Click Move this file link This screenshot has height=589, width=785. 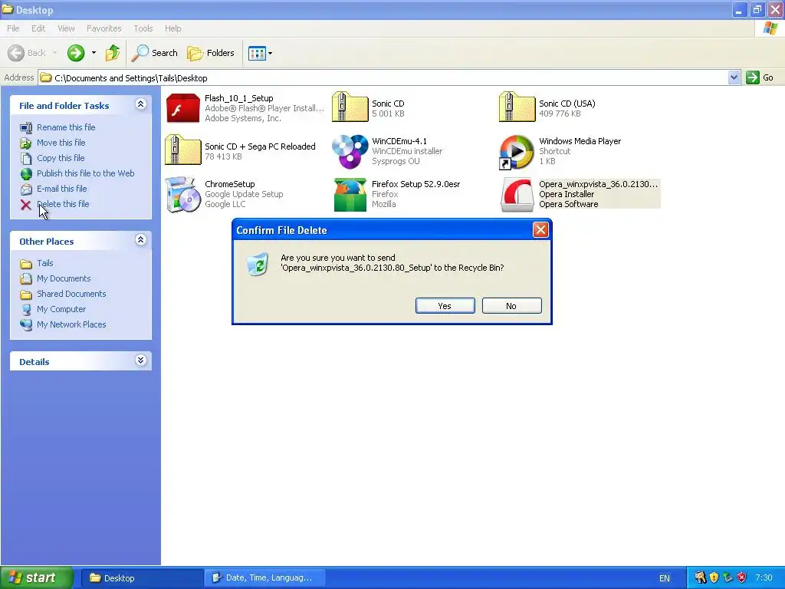[61, 143]
